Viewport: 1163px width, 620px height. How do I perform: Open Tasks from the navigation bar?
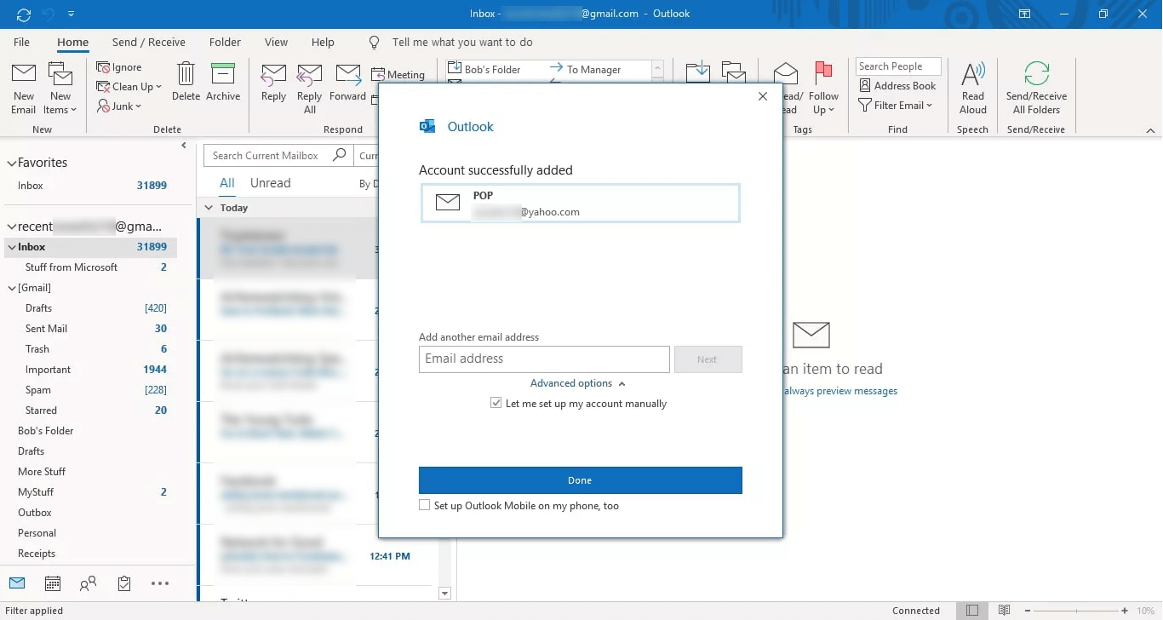pos(124,583)
